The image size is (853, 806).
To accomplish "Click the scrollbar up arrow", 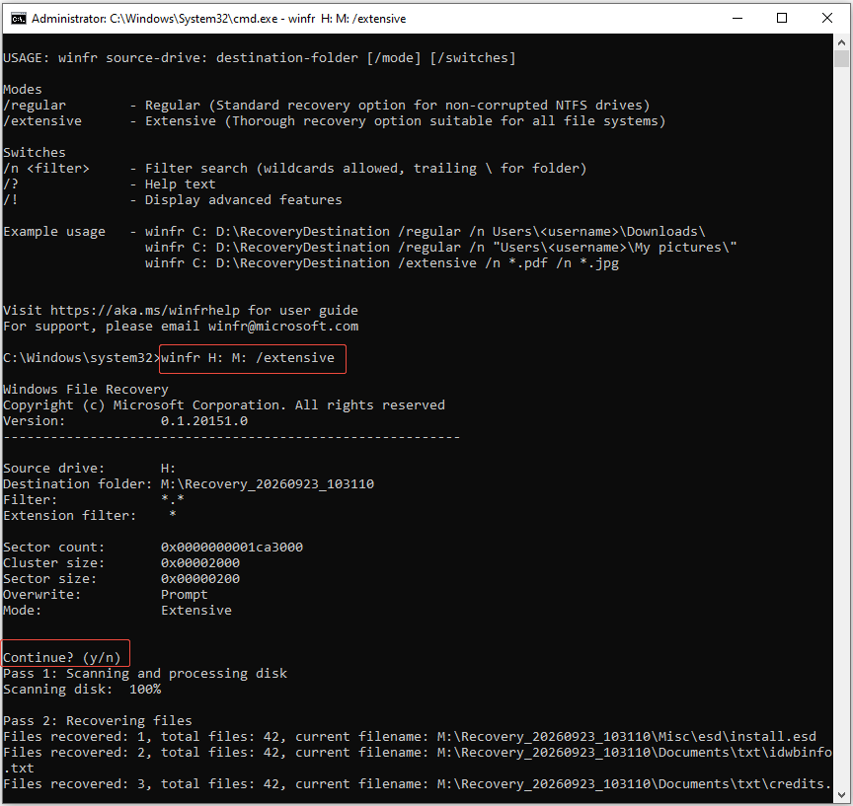I will (x=841, y=41).
